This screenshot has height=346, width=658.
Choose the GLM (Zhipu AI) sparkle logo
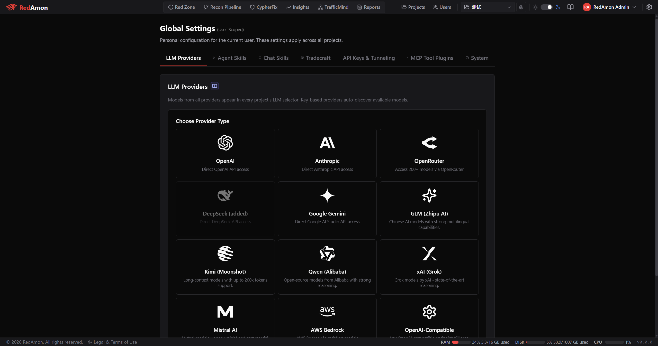pos(429,195)
